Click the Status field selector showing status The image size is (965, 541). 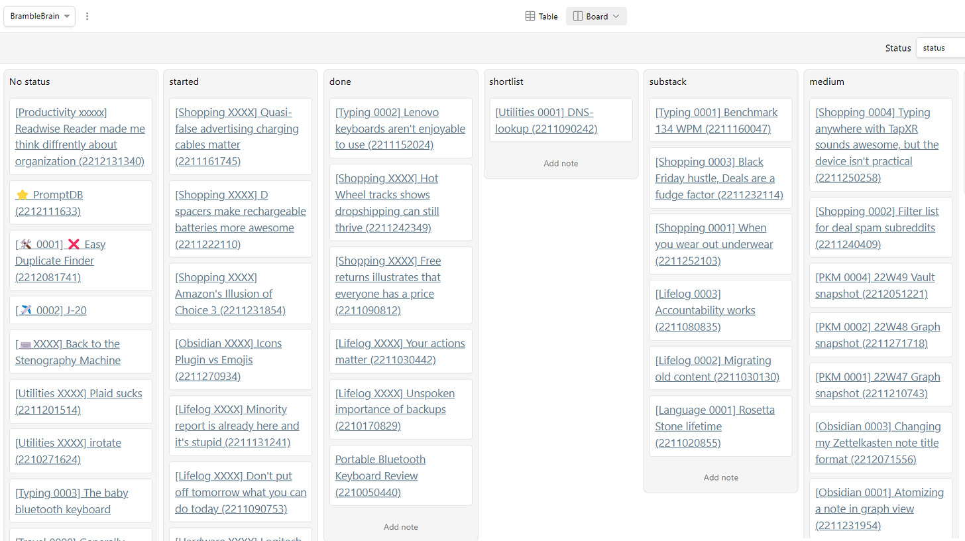(940, 48)
